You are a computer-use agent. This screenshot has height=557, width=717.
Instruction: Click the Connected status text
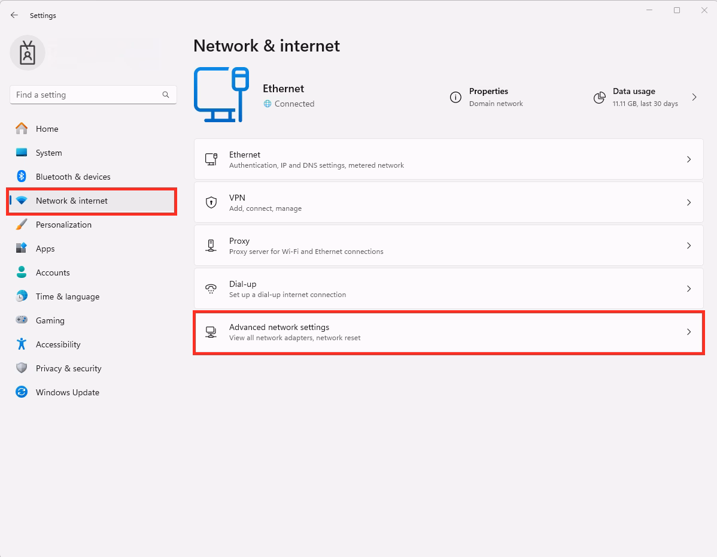pos(294,104)
